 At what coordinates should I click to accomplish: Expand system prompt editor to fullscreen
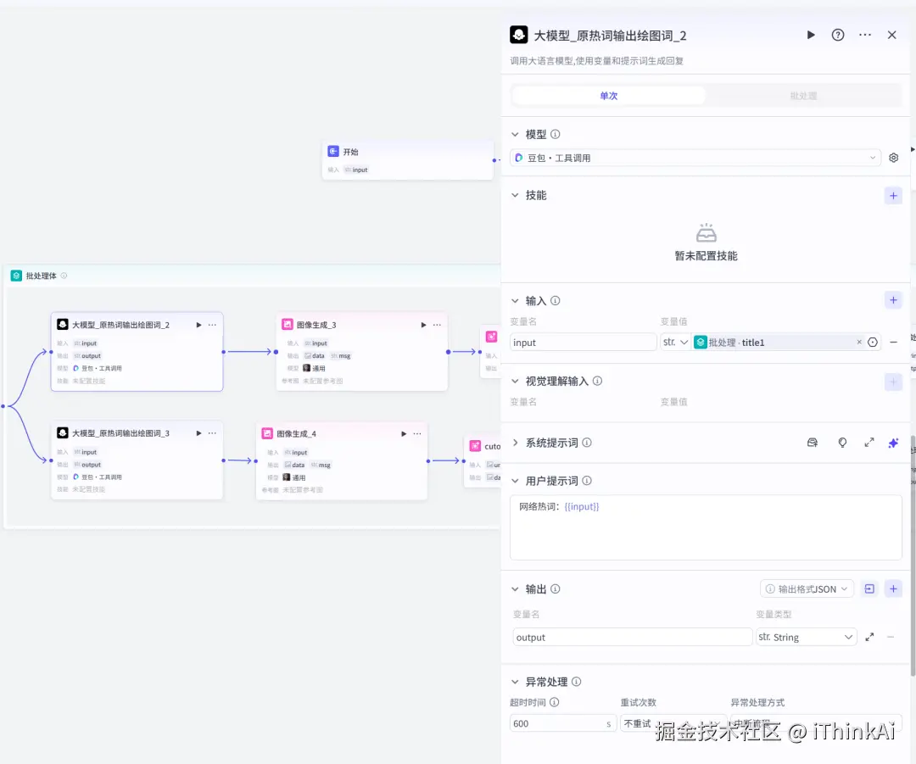click(x=869, y=443)
